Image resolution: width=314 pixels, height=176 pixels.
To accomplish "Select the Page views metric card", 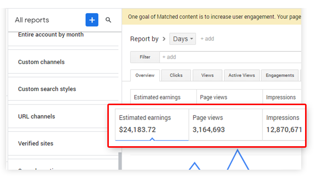I will (x=225, y=124).
